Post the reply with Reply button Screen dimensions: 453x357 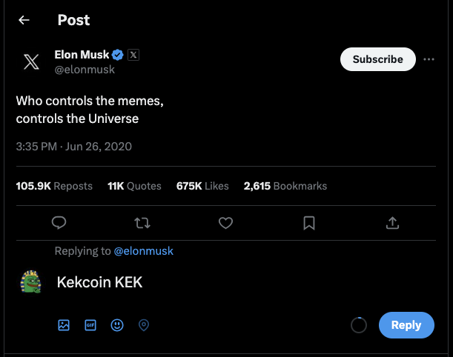click(406, 324)
